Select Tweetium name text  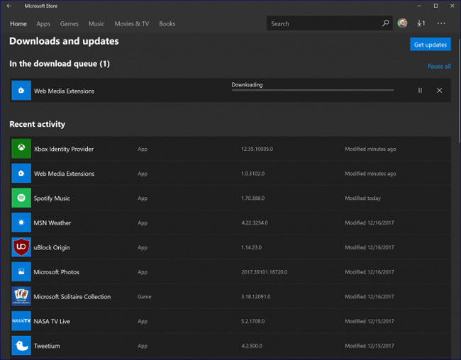(47, 346)
